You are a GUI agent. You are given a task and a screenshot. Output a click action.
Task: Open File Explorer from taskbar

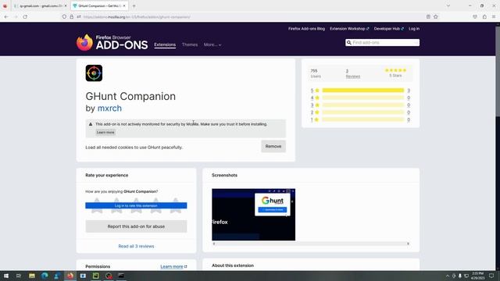(x=32, y=276)
